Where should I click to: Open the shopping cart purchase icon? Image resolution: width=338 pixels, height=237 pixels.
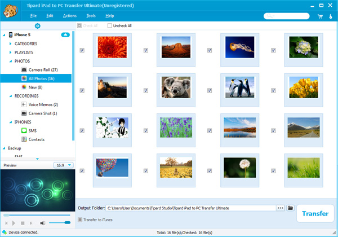(320, 16)
